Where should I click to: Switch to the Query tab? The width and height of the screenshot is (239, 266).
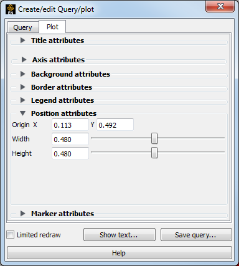(23, 27)
